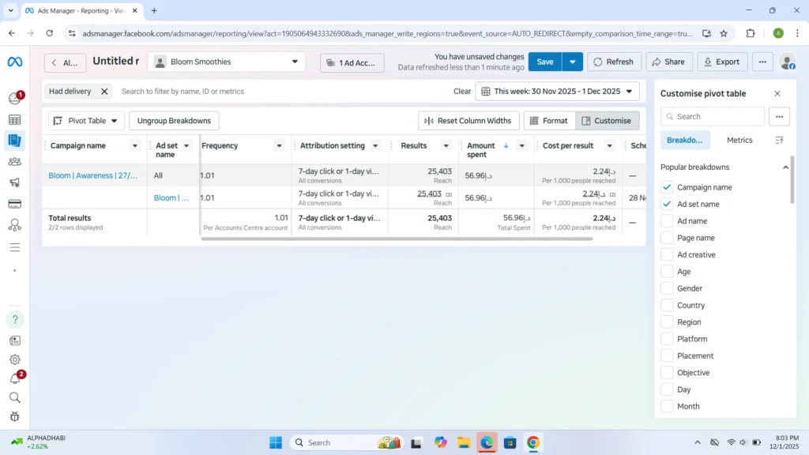Open the Ads megaphone icon in sidebar
The height and width of the screenshot is (455, 809).
(x=15, y=182)
